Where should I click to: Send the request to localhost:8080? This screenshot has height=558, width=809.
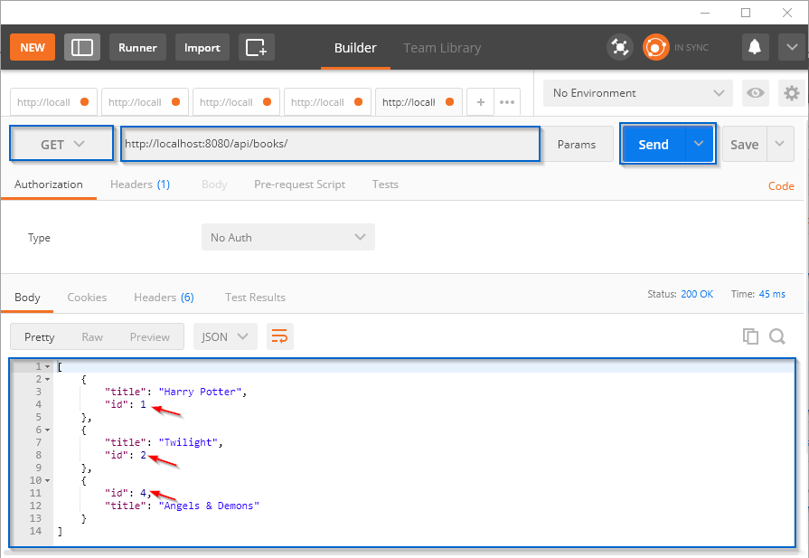654,143
